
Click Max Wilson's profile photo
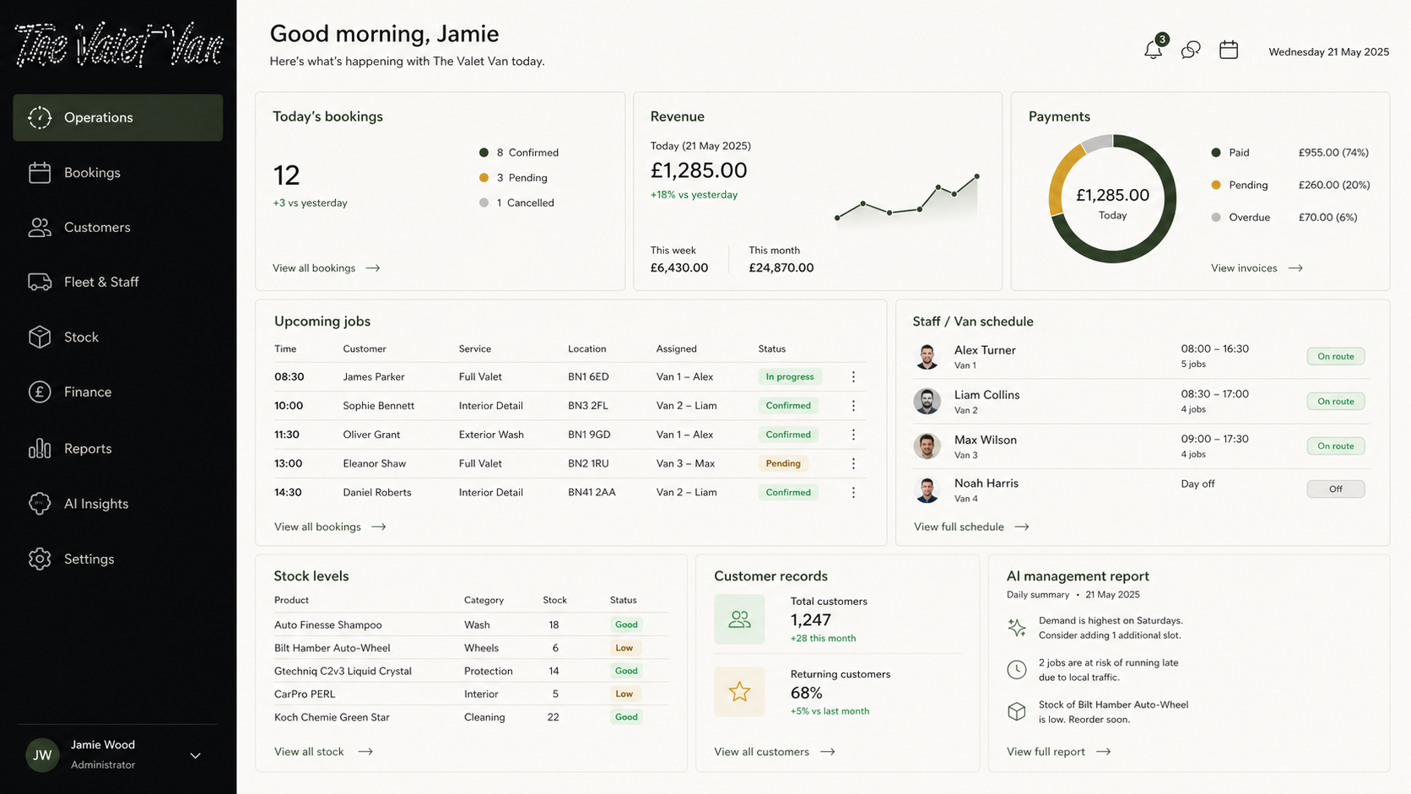(x=927, y=446)
